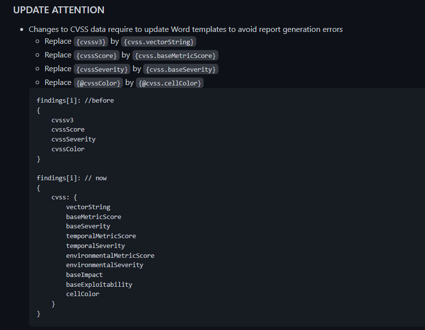The height and width of the screenshot is (330, 425).
Task: Click the baseExploitability code line
Action: (99, 284)
